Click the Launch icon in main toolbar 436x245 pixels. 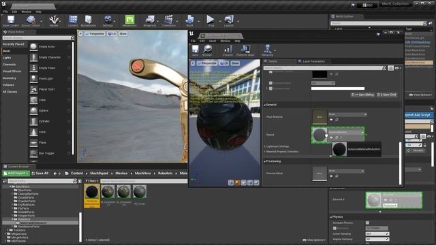point(229,21)
